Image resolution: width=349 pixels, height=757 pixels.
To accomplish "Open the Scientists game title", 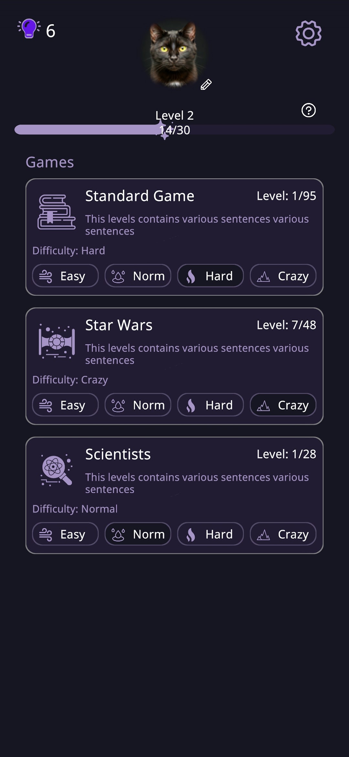I will [118, 454].
